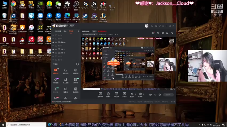Open streaming settings gear icon
The height and width of the screenshot is (127, 227).
coord(160,95)
